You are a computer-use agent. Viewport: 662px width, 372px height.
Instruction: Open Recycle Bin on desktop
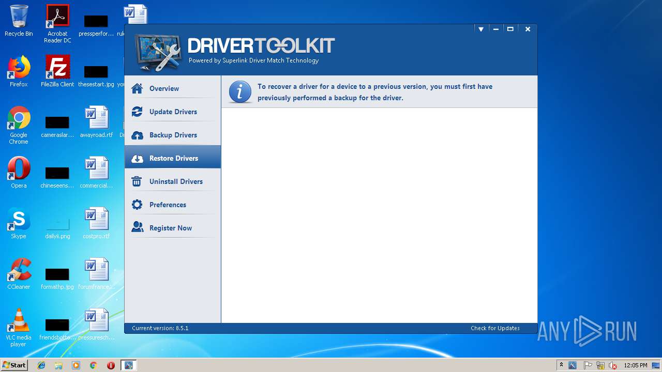coord(19,21)
